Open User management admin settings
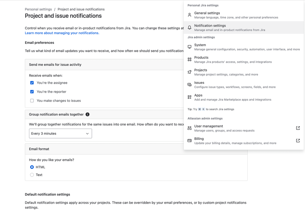This screenshot has height=214, width=305. [244, 128]
